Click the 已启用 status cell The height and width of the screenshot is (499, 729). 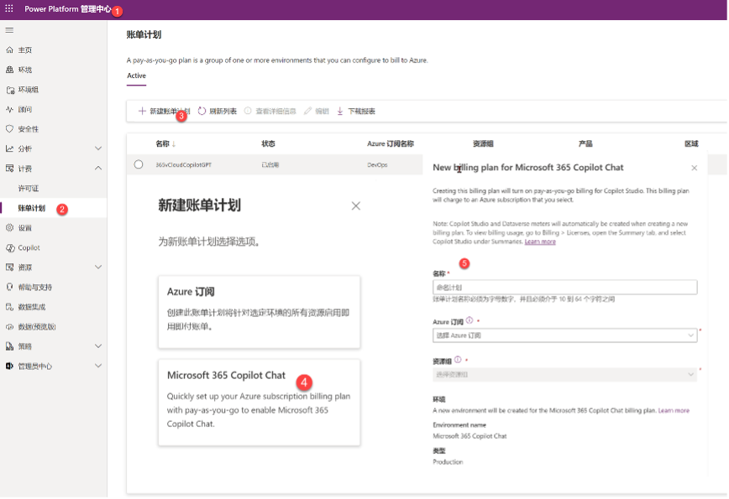point(270,165)
